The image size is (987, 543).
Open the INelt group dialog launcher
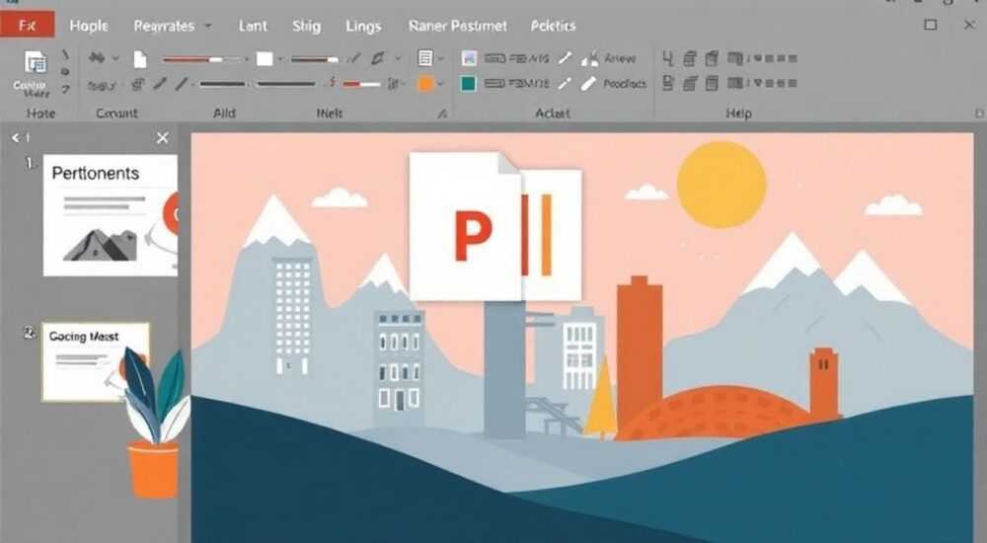(442, 114)
